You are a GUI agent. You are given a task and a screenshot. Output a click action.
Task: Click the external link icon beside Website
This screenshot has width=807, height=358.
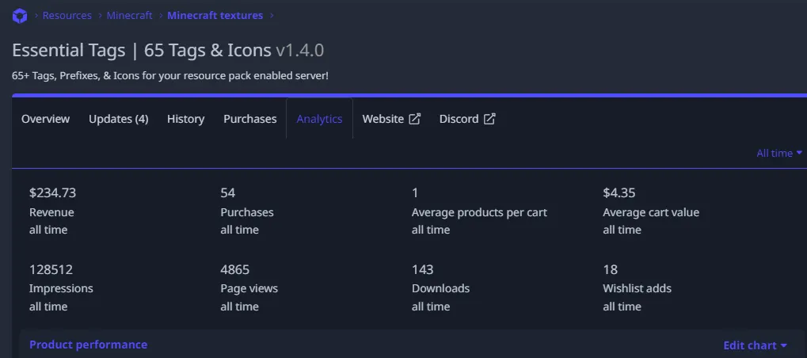click(x=414, y=119)
